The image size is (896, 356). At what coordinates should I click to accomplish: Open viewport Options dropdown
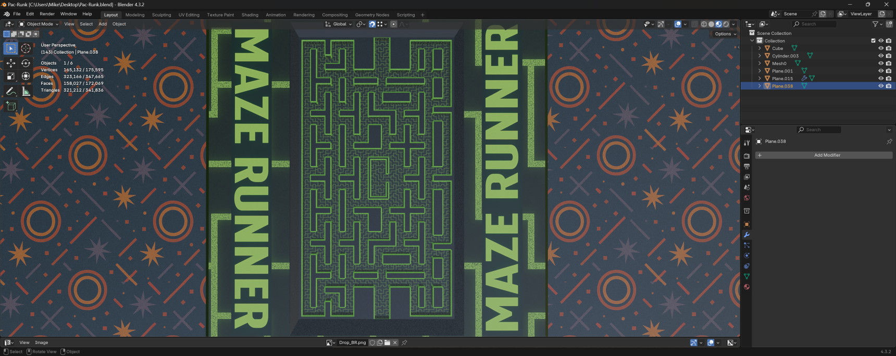(x=725, y=34)
